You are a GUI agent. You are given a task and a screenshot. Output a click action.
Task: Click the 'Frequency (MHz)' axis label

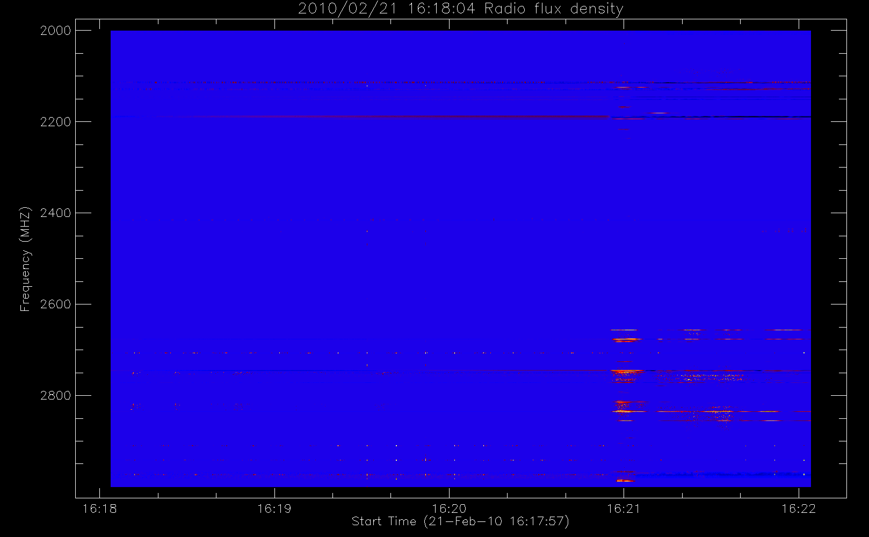pos(25,259)
